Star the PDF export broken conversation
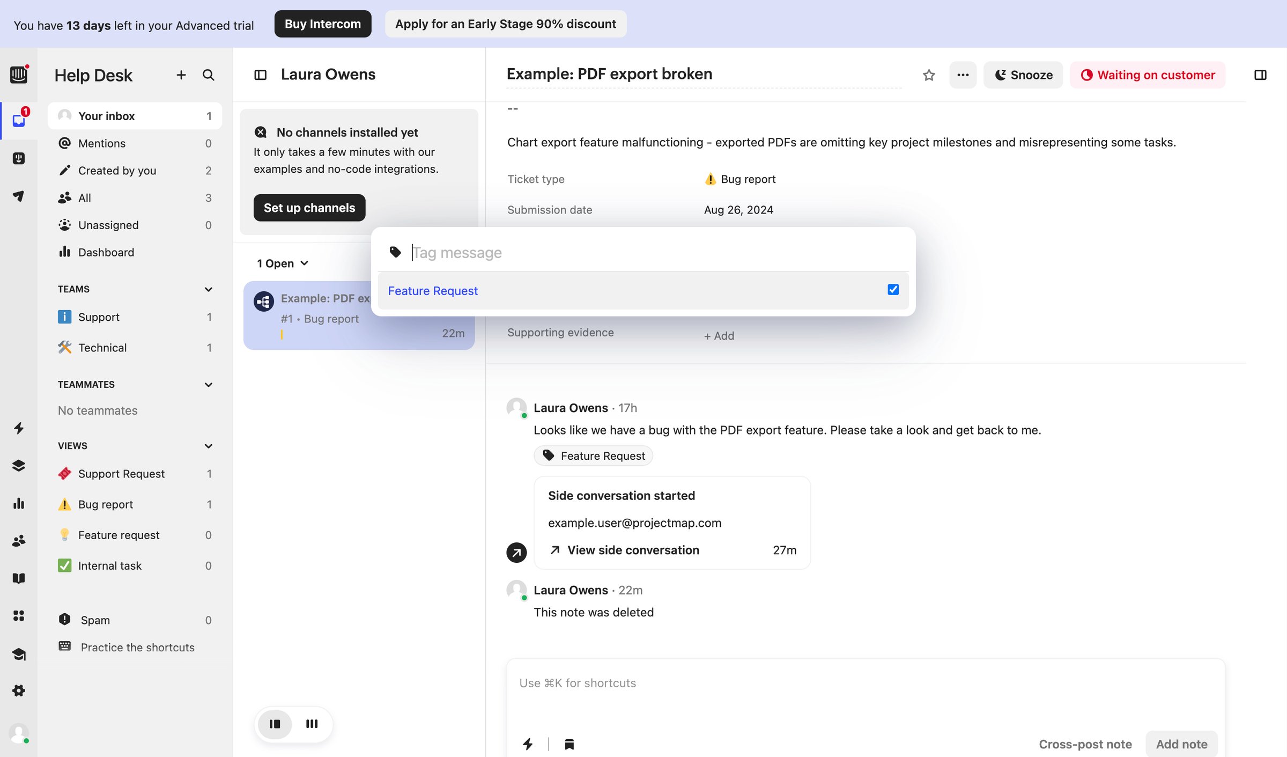Image resolution: width=1287 pixels, height=757 pixels. [x=929, y=75]
